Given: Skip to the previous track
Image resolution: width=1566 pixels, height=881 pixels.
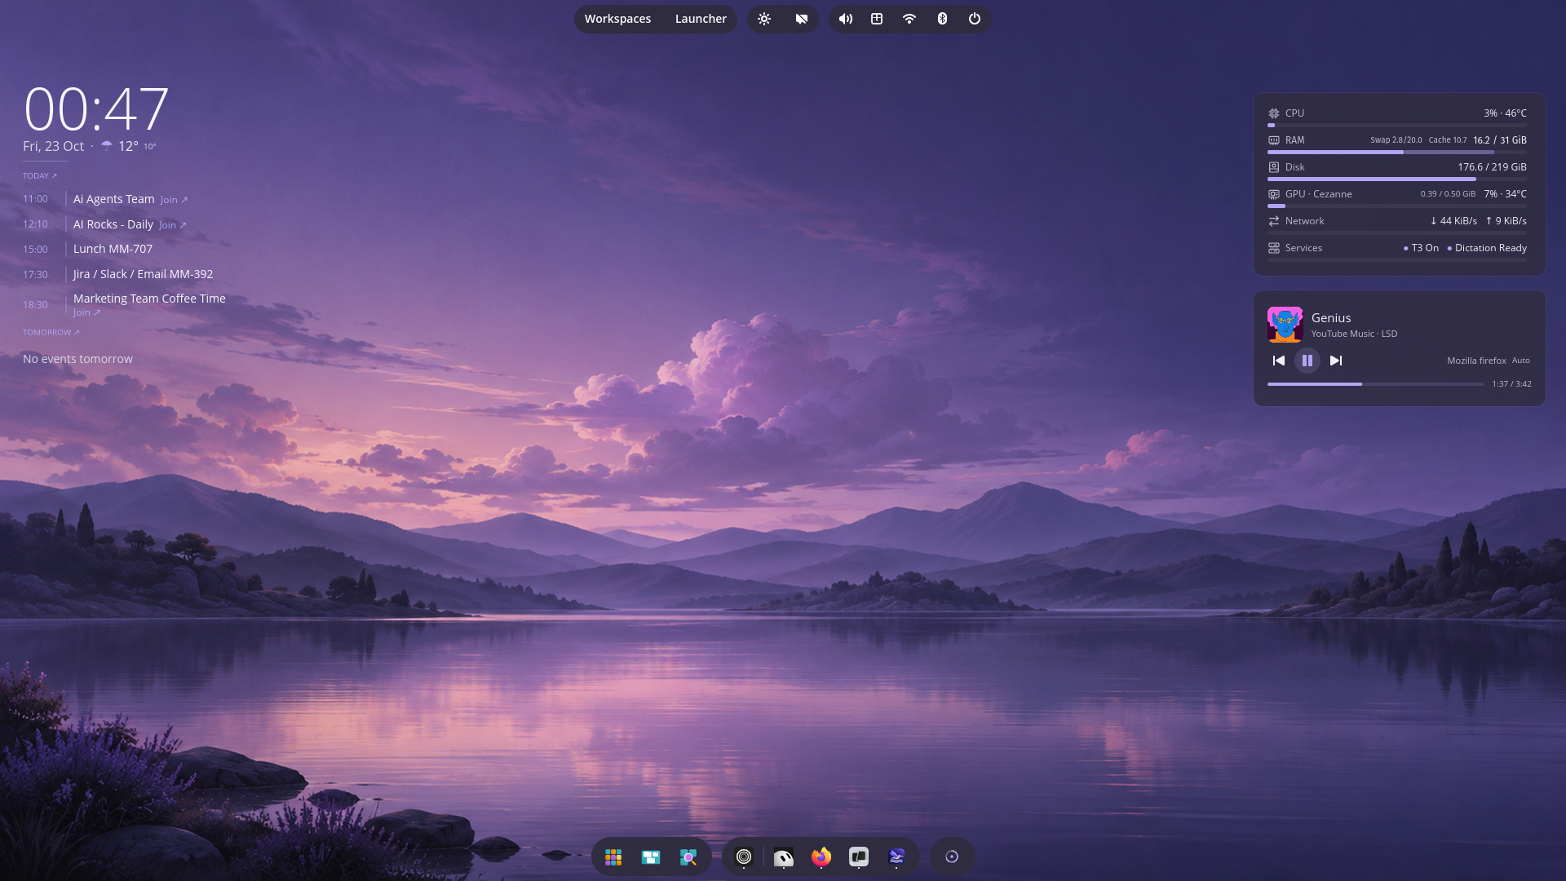Looking at the screenshot, I should pos(1279,361).
